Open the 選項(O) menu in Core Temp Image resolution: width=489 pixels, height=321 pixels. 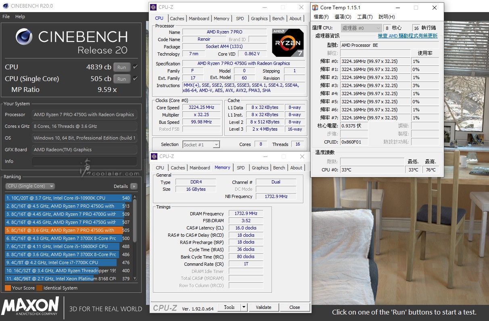[x=343, y=17]
